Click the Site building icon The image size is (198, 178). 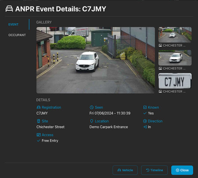38,121
